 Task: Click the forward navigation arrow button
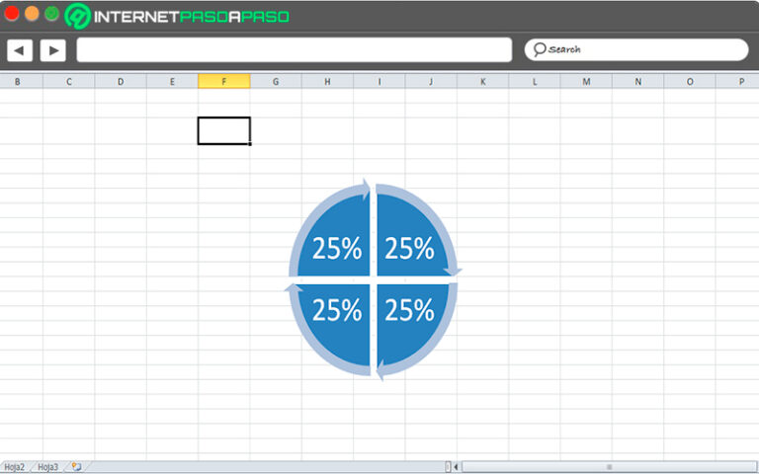52,50
